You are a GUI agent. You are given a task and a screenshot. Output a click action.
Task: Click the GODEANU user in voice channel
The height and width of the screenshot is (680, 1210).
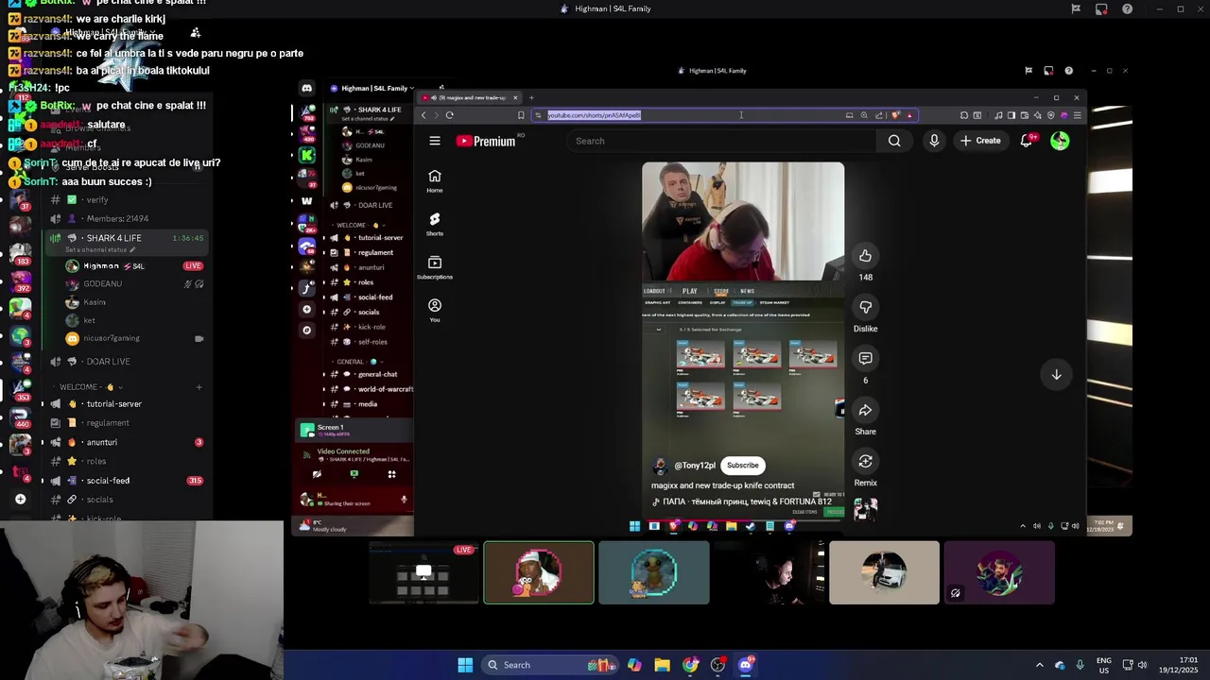click(x=102, y=284)
